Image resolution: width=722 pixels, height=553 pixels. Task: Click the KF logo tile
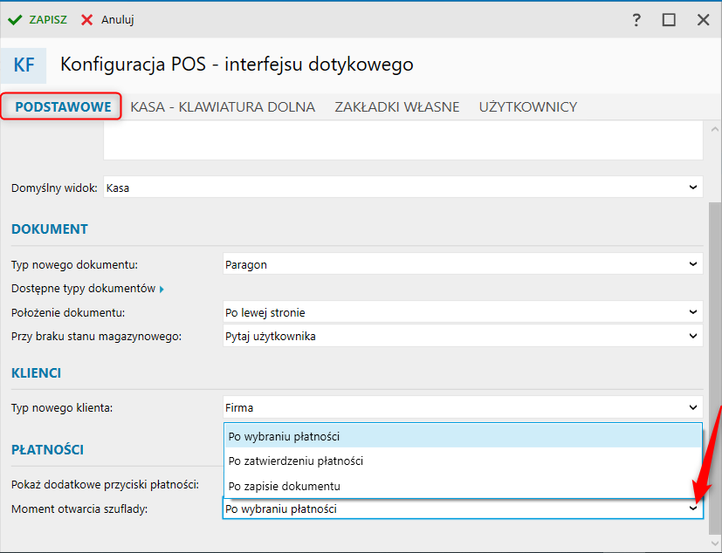pyautogui.click(x=24, y=65)
